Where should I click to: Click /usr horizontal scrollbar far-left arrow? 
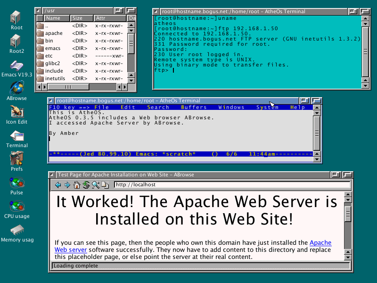[39, 87]
